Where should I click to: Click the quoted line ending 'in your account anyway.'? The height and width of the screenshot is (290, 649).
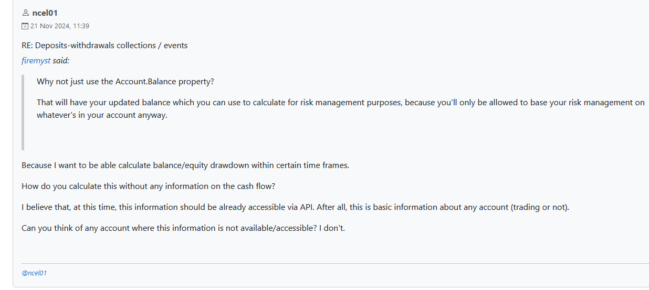(x=102, y=115)
